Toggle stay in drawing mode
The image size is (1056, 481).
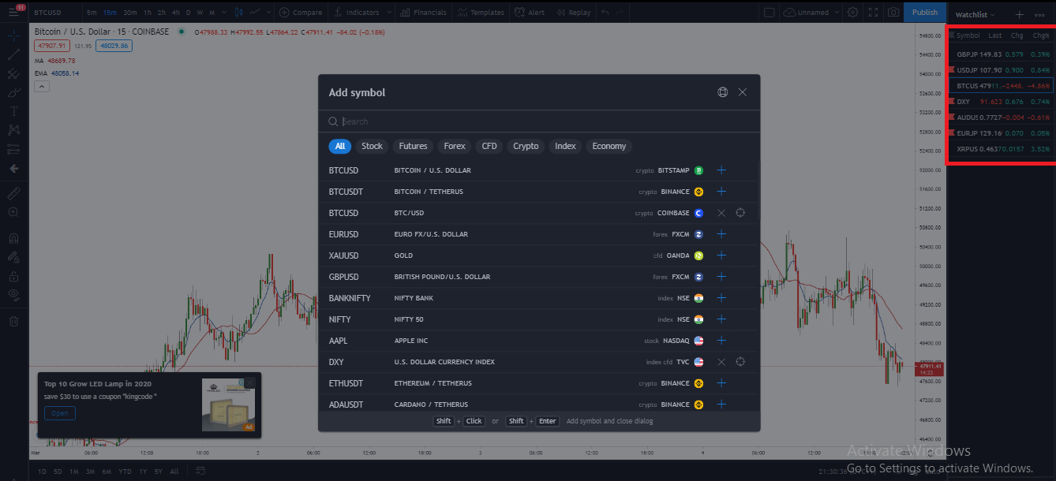[x=13, y=257]
